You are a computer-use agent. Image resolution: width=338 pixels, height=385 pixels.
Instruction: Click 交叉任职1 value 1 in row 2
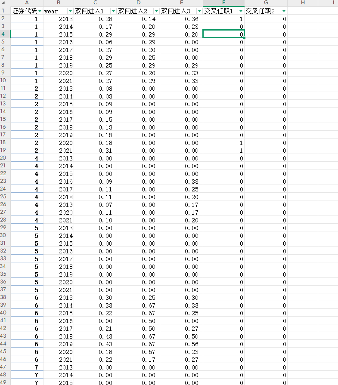point(224,19)
